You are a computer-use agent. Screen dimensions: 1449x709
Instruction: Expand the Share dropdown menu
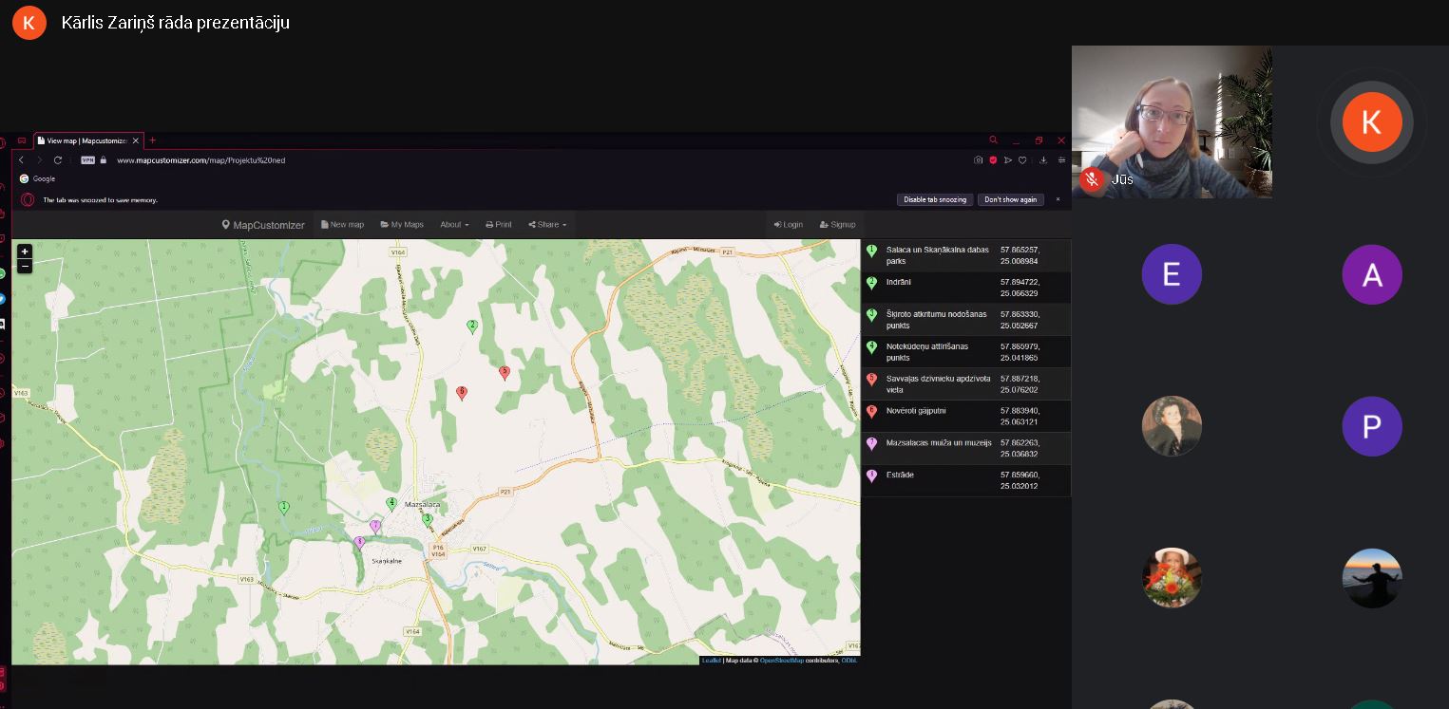click(547, 225)
